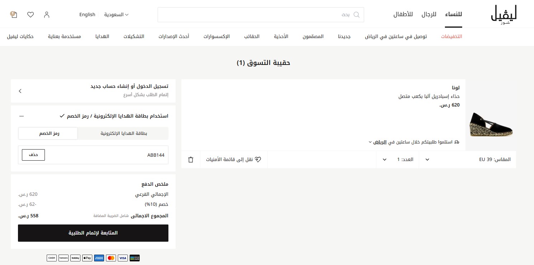Open the الحقائب menu item

pyautogui.click(x=252, y=37)
